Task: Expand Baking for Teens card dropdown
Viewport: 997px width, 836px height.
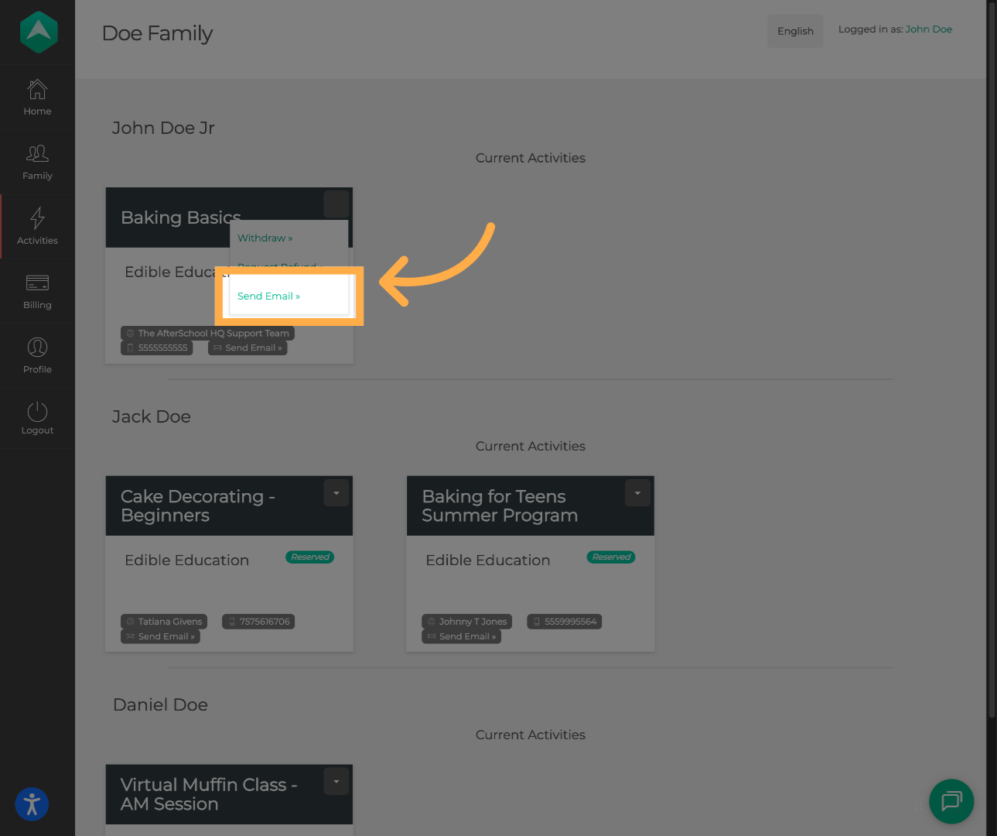Action: point(637,493)
